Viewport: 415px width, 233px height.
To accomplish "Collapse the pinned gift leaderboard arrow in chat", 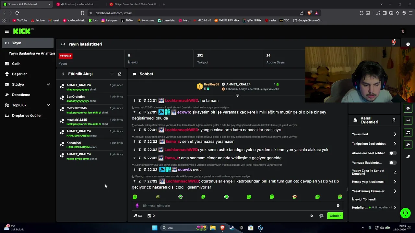I will click(x=237, y=95).
